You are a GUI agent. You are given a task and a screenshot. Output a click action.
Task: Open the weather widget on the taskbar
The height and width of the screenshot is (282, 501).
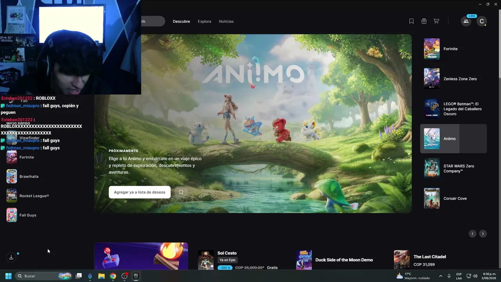pyautogui.click(x=413, y=276)
